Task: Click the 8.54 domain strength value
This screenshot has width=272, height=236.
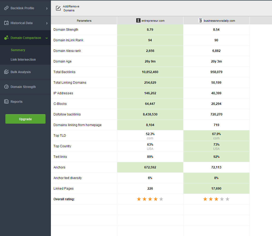Action: [216, 29]
